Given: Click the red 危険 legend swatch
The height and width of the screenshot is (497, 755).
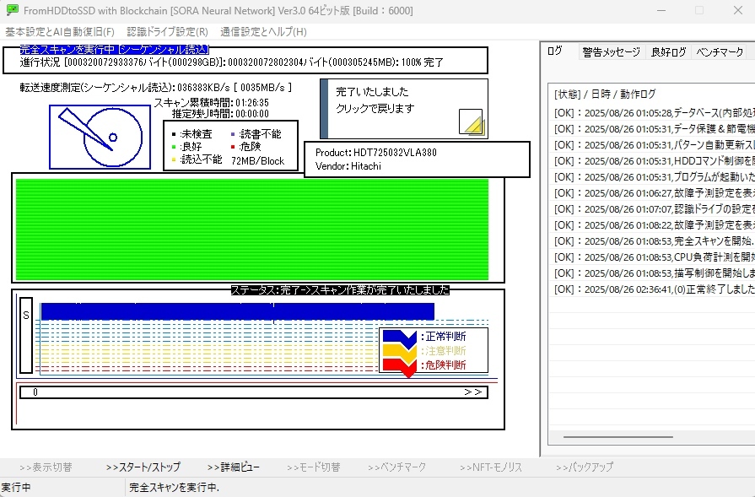Looking at the screenshot, I should [x=233, y=147].
